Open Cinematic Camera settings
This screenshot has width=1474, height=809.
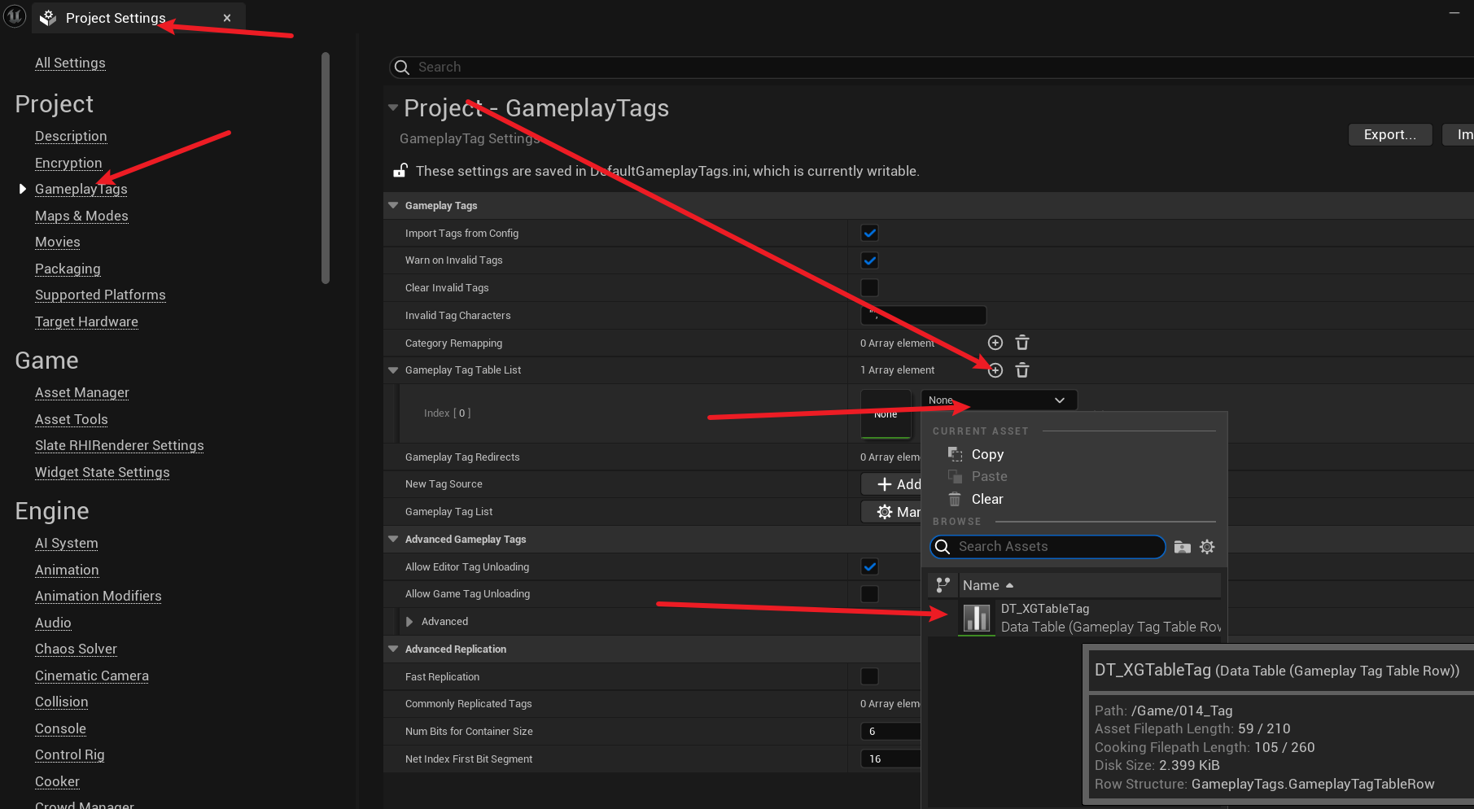coord(92,676)
